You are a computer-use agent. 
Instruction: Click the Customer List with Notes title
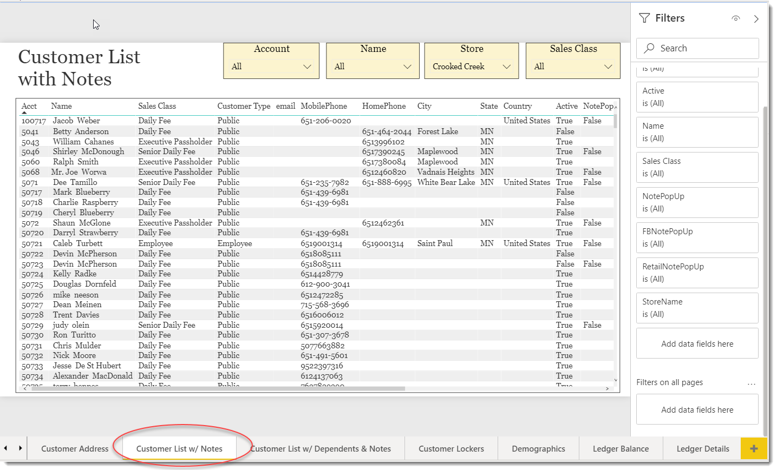click(x=79, y=68)
